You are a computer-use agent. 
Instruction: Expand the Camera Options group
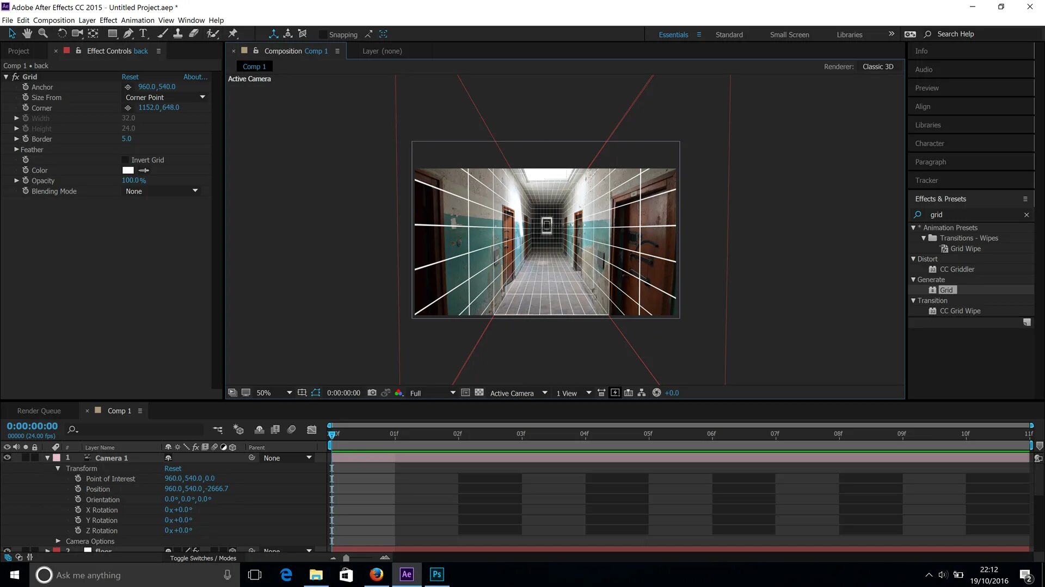pyautogui.click(x=58, y=541)
